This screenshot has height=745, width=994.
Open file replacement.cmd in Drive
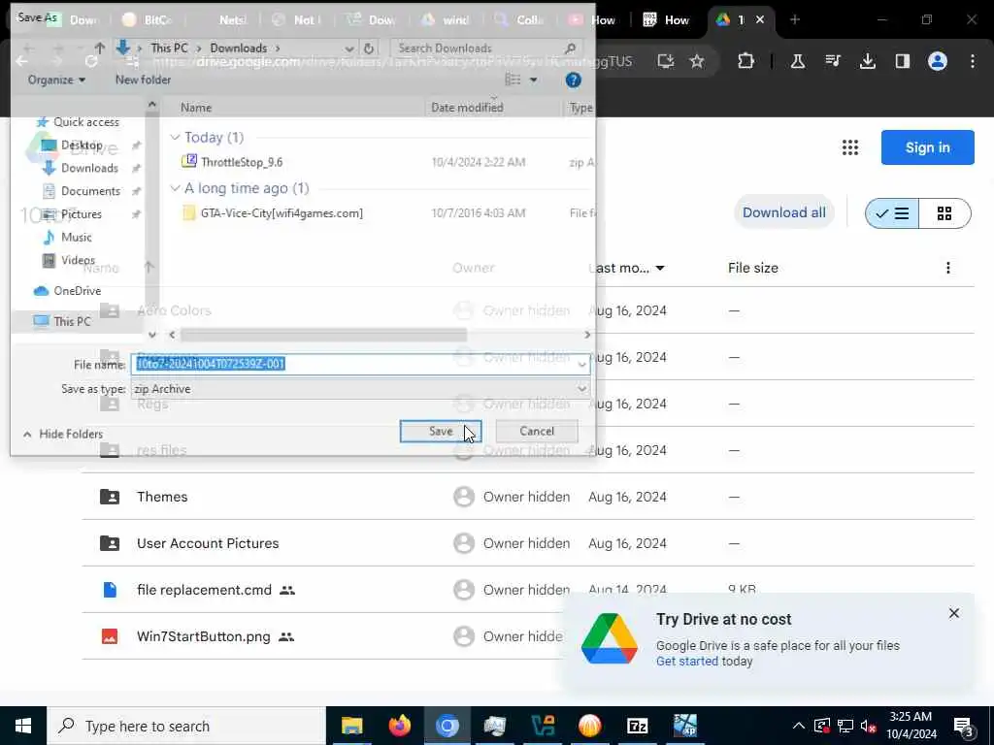(x=204, y=590)
